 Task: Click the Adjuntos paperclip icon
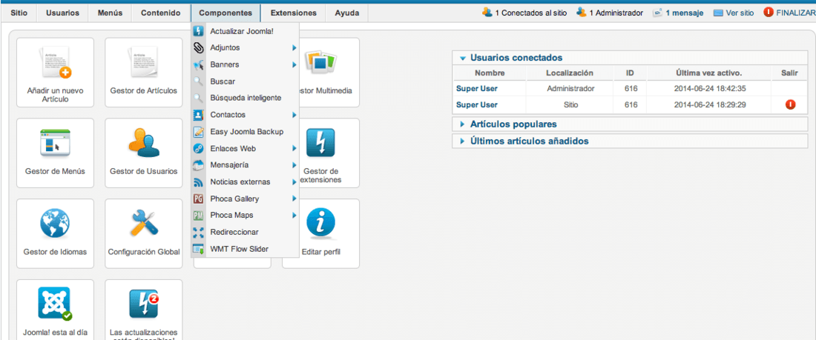[x=198, y=48]
